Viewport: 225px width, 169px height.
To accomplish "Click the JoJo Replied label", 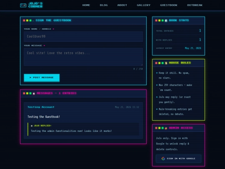I will [x=42, y=126].
